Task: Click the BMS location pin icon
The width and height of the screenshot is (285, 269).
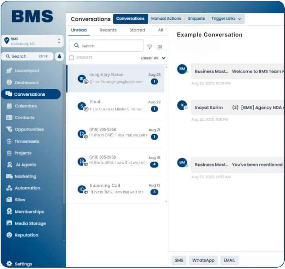Action: coord(7,41)
